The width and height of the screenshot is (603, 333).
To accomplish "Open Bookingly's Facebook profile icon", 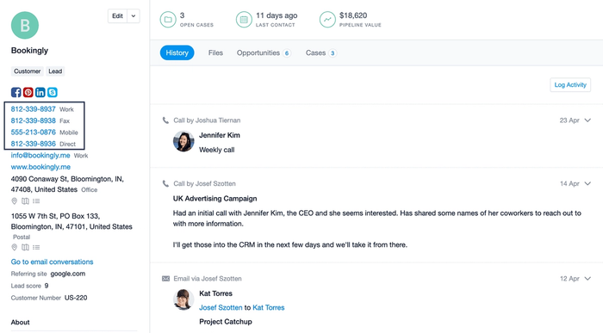I will (16, 92).
